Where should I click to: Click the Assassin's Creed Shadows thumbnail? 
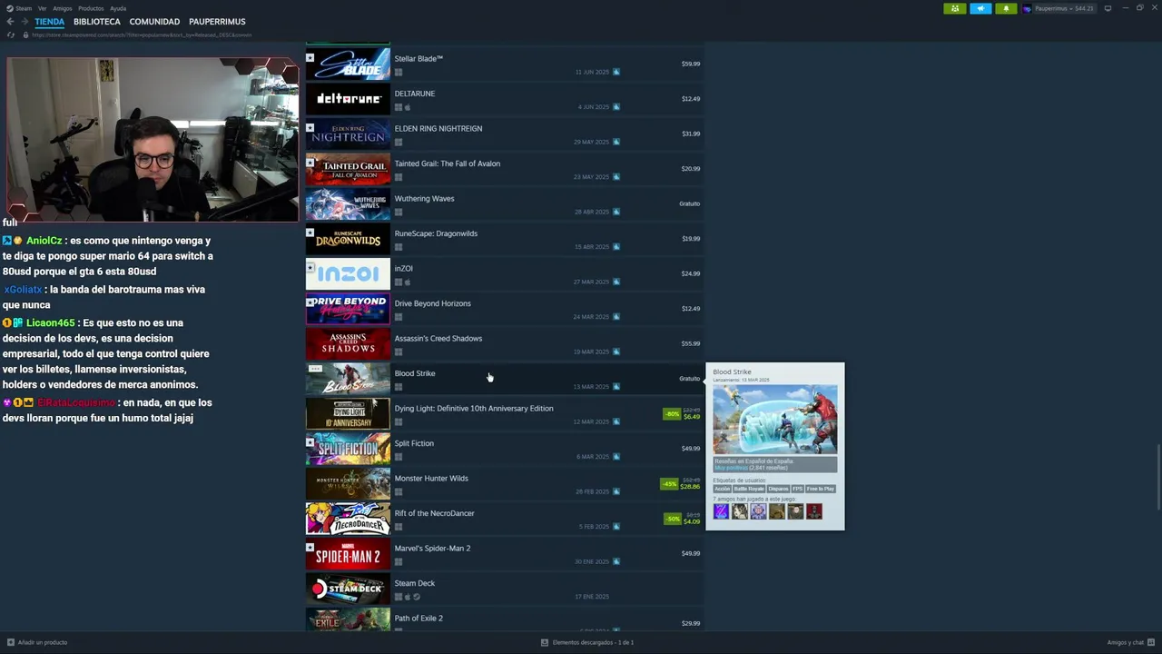348,344
